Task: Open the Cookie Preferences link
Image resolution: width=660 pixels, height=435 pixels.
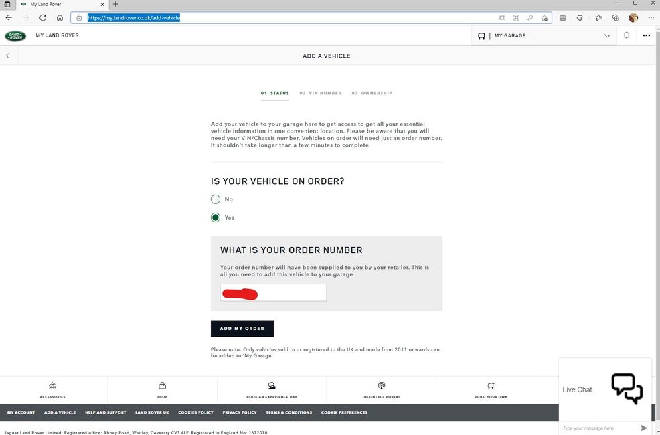Action: (344, 412)
